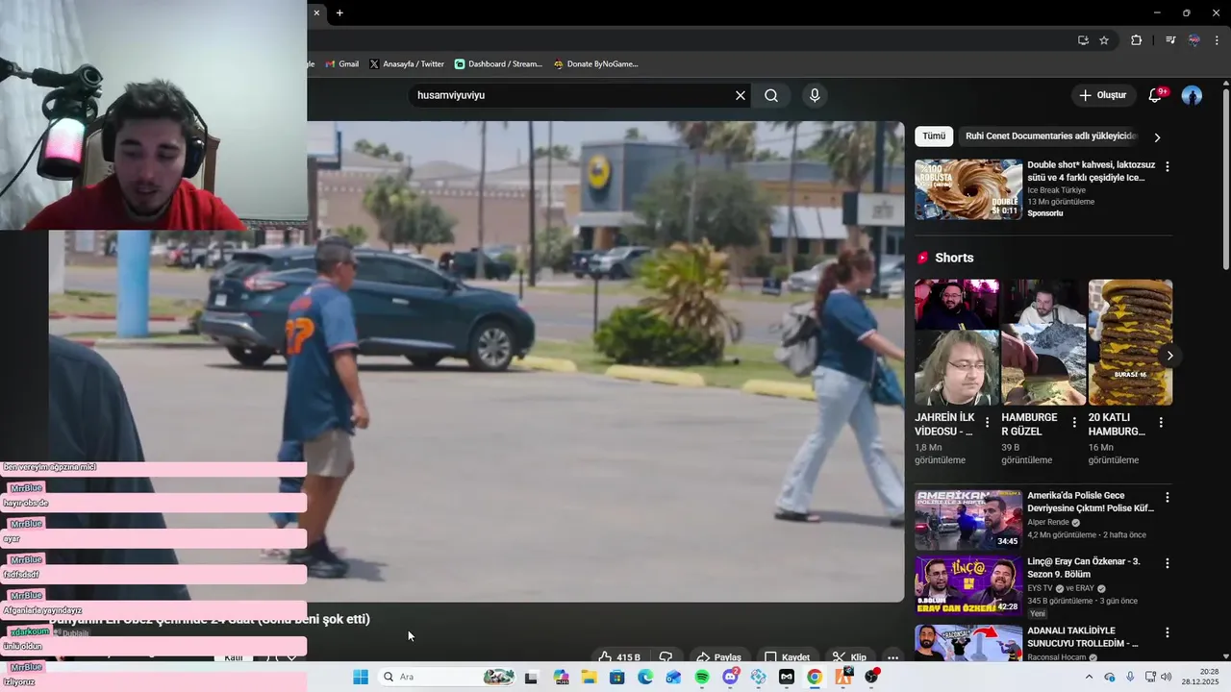This screenshot has width=1231, height=692.
Task: Open Spotify from the taskbar
Action: [702, 677]
